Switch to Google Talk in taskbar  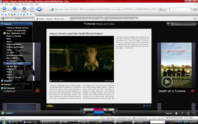point(85,122)
